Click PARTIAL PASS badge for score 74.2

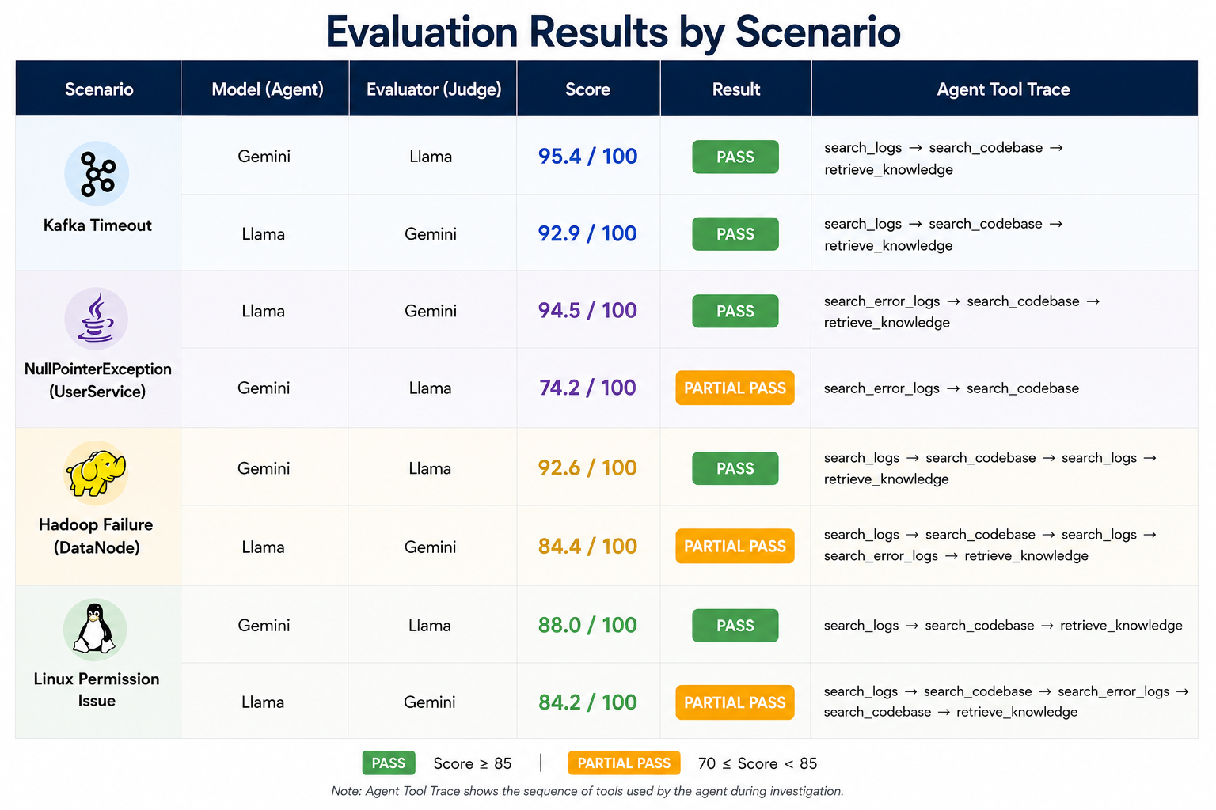pyautogui.click(x=735, y=388)
